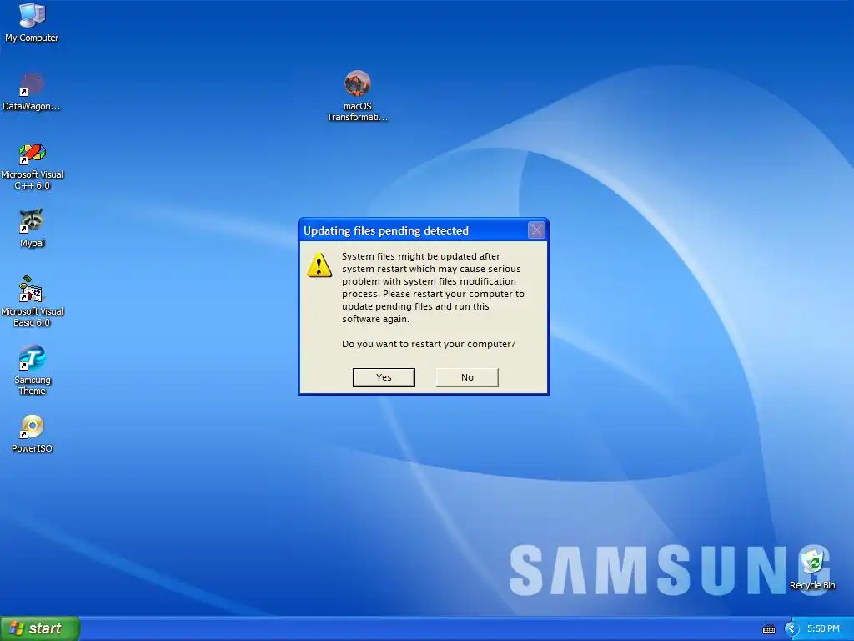854x641 pixels.
Task: Click No to decline the restart
Action: click(x=467, y=377)
